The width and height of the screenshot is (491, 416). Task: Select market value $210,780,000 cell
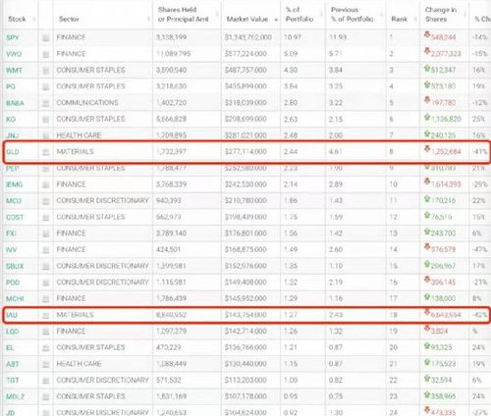(x=245, y=200)
